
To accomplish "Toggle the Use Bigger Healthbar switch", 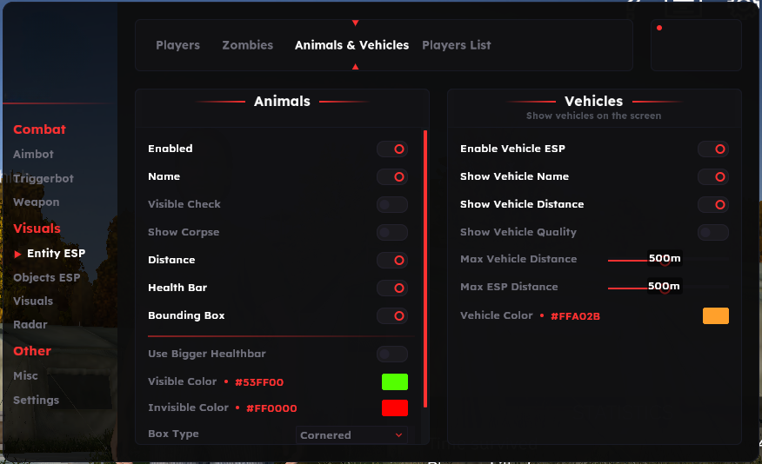I will tap(392, 355).
